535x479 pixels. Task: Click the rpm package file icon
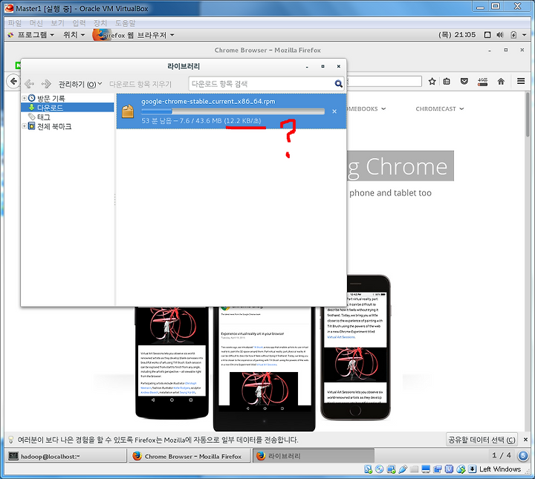[x=128, y=111]
